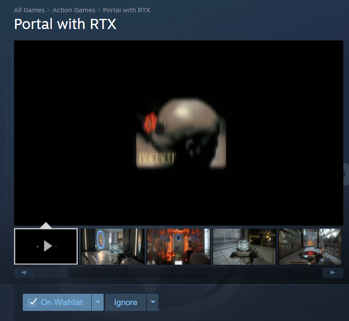Click the On Wishlist checkmark icon
349x321 pixels.
(x=32, y=302)
